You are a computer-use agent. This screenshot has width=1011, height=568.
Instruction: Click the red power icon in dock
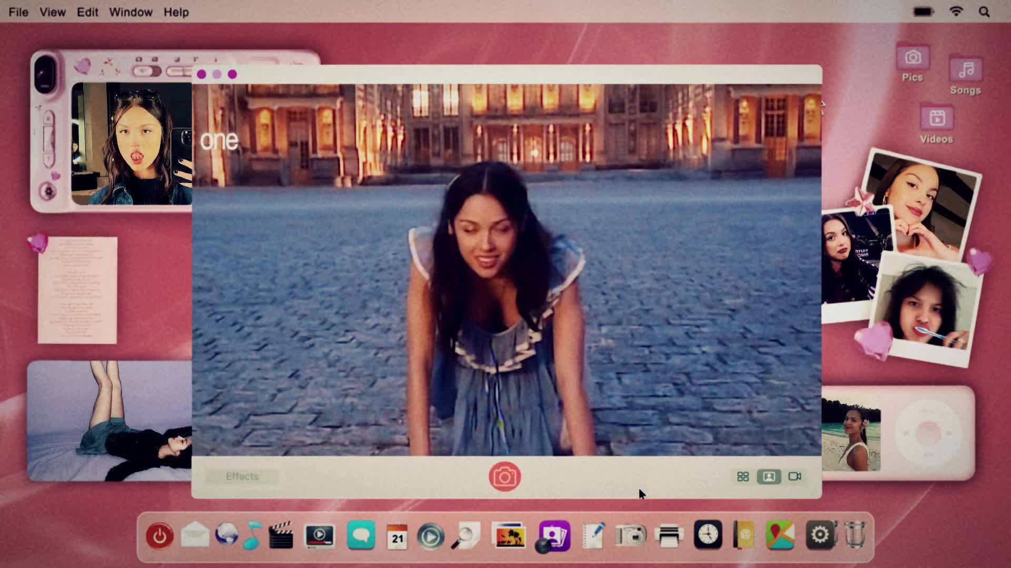[x=160, y=536]
